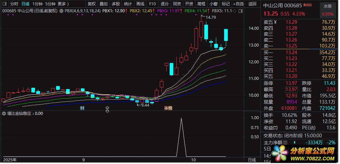The height and width of the screenshot is (164, 340).
Task: Open the PBX indicator dropdown arrow
Action: point(61,11)
